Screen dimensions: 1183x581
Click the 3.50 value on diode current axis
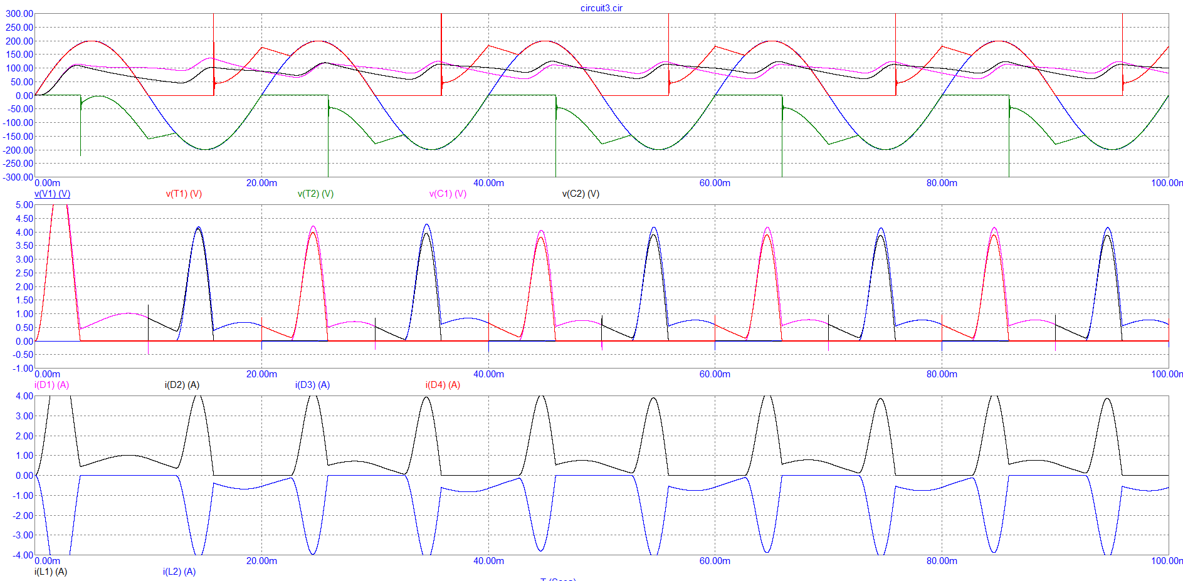point(24,246)
